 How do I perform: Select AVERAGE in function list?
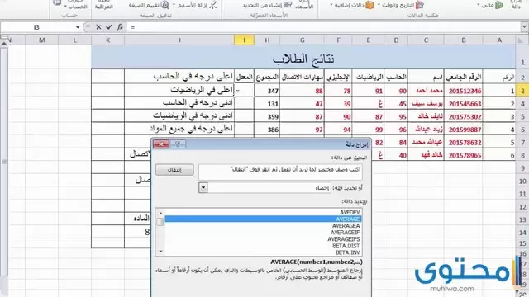click(263, 219)
